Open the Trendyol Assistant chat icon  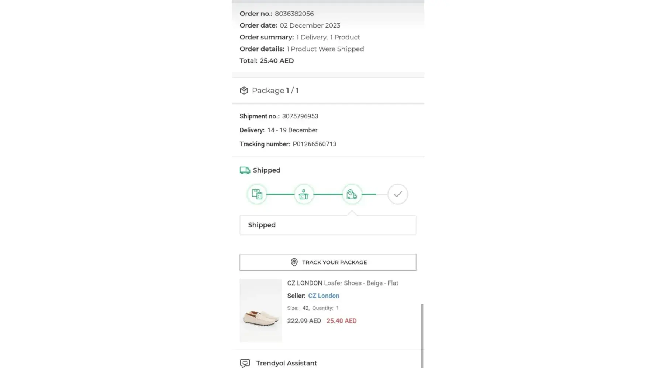pyautogui.click(x=245, y=363)
